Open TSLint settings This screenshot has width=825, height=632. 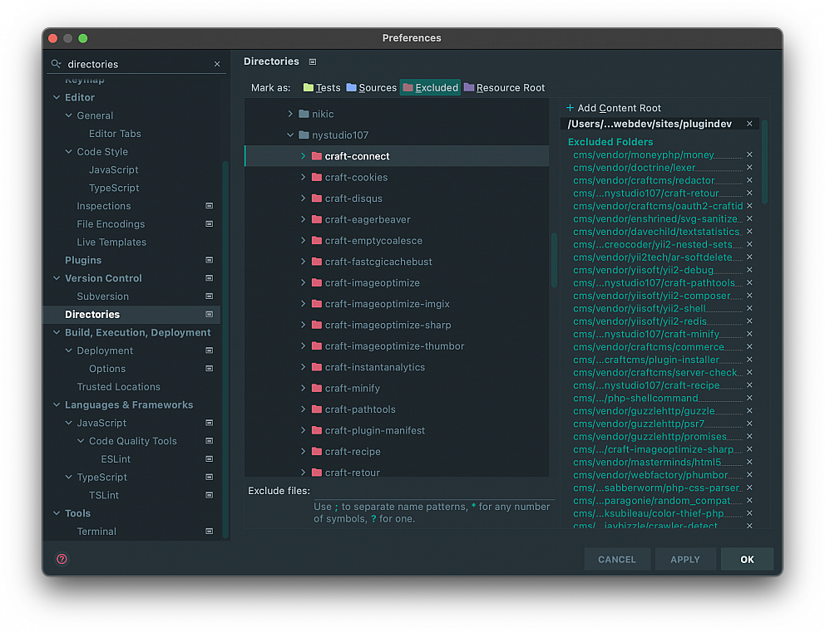[x=104, y=496]
